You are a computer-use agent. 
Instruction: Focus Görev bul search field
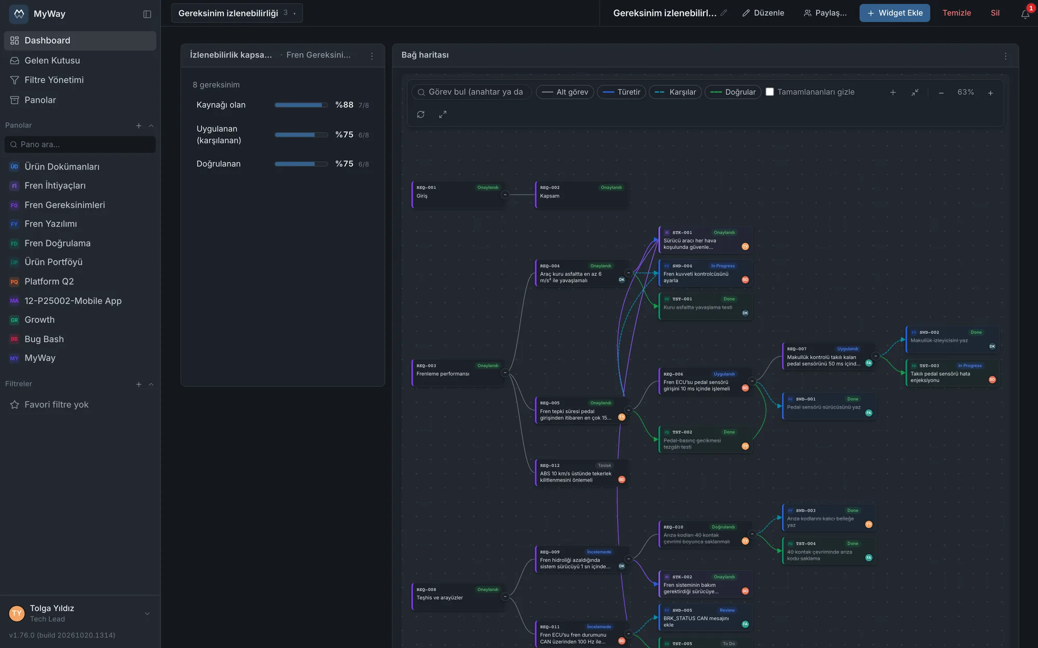(x=471, y=92)
